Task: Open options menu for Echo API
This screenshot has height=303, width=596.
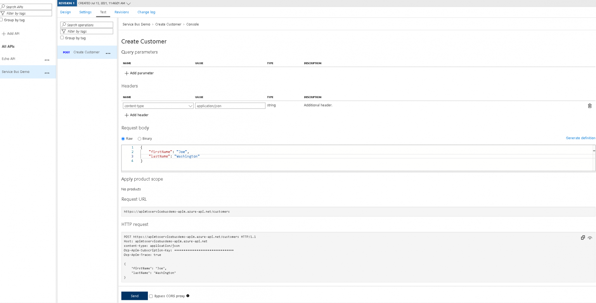Action: coord(47,60)
